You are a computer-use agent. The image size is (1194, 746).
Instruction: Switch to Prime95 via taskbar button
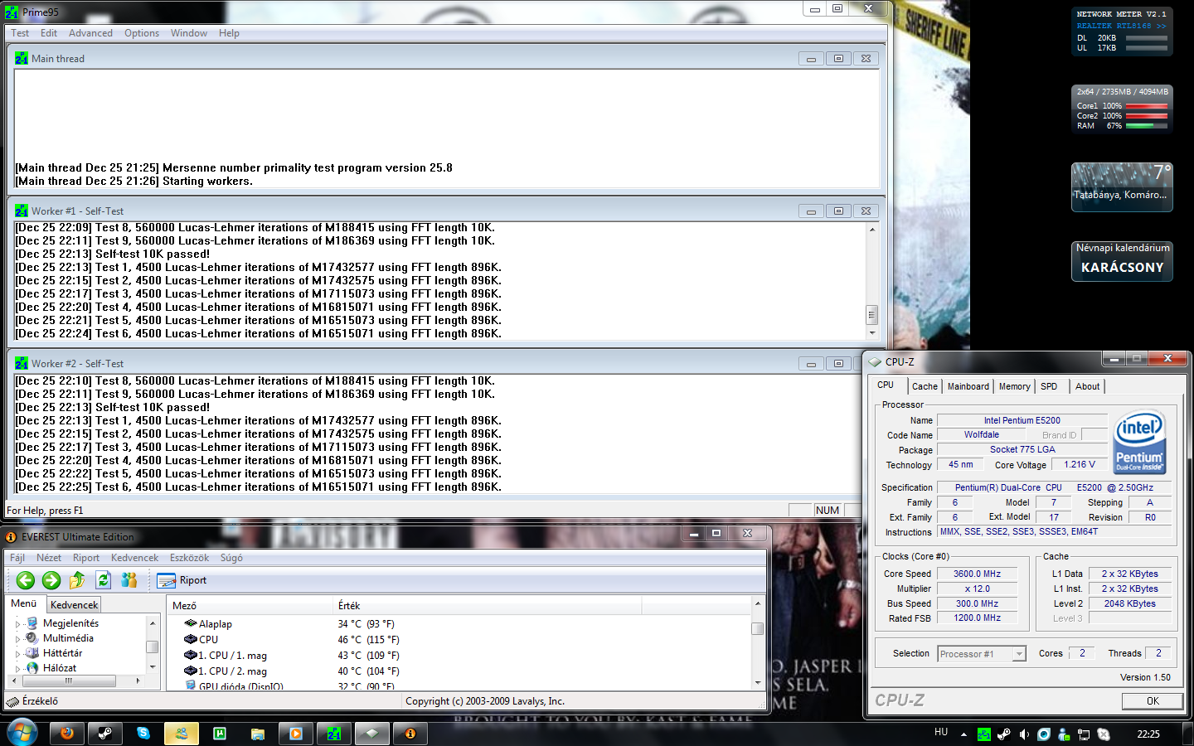pos(334,734)
